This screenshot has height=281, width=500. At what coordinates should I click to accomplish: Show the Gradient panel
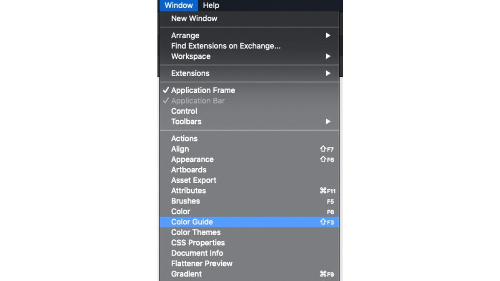(186, 274)
